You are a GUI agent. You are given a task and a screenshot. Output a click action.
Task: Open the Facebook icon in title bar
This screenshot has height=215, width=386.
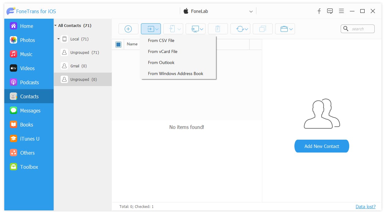(319, 11)
